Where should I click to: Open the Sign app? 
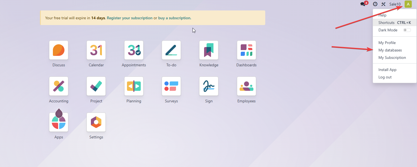click(209, 86)
